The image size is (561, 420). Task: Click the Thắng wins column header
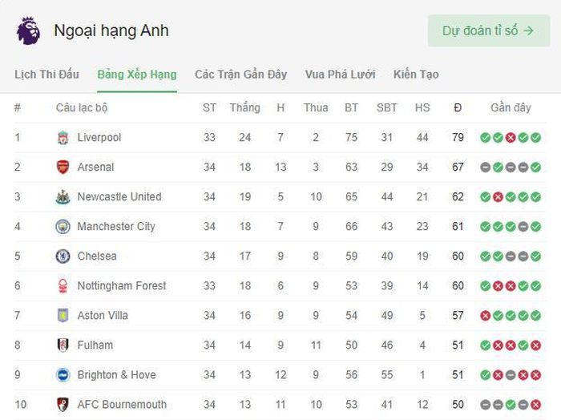coord(245,107)
